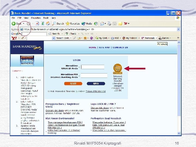
Task: Open My Yahoo! toolbar button
Action: pos(130,38)
